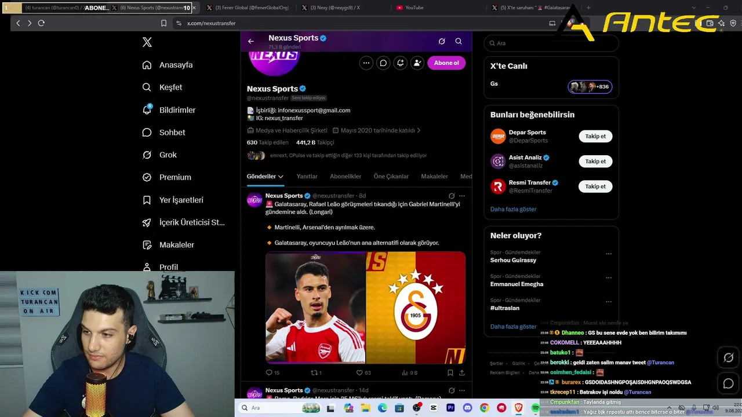
Task: Open Google Chrome from the Windows taskbar
Action: 484,408
